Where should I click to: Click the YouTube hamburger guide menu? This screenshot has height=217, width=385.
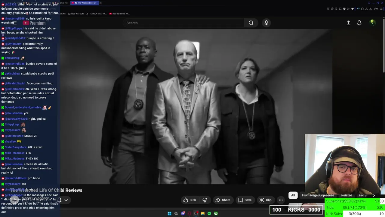(14, 23)
